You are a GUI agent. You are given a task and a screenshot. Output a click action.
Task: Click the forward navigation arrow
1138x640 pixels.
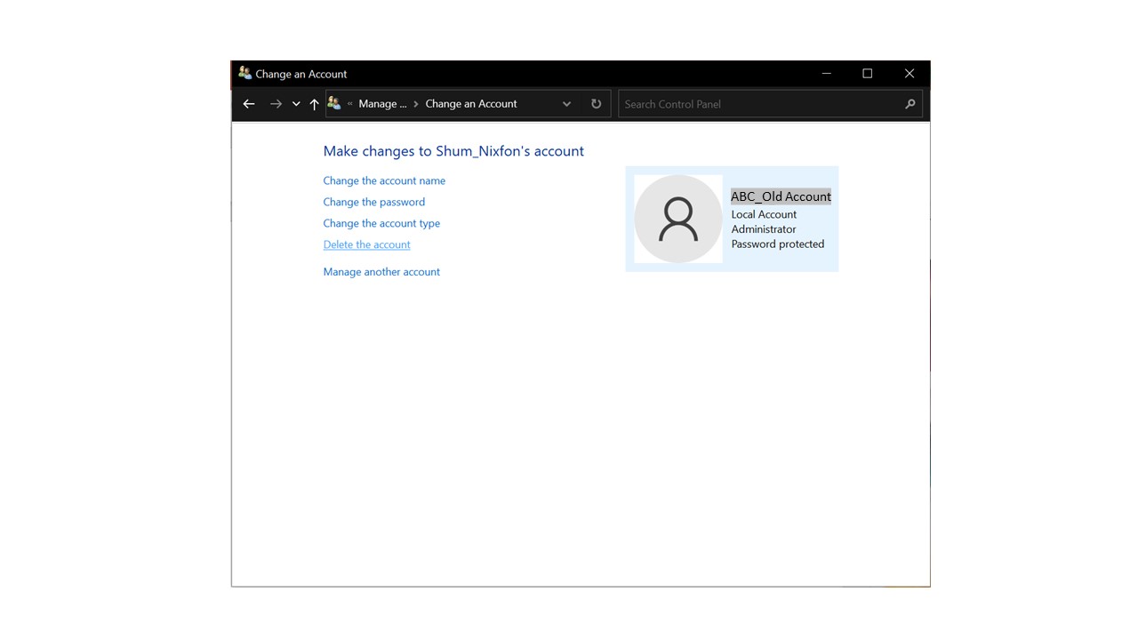(276, 104)
